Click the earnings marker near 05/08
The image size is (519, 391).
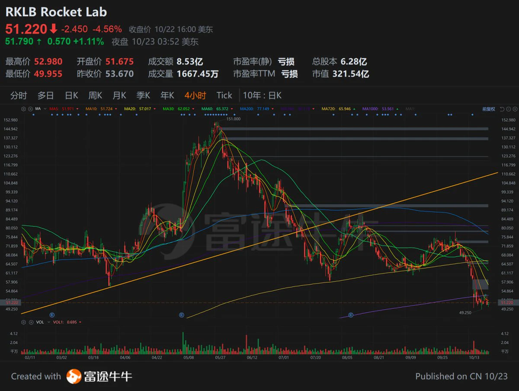pos(182,315)
